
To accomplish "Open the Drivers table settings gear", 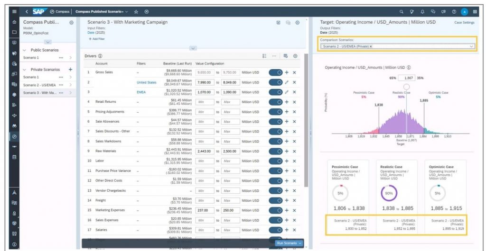I will (295, 56).
